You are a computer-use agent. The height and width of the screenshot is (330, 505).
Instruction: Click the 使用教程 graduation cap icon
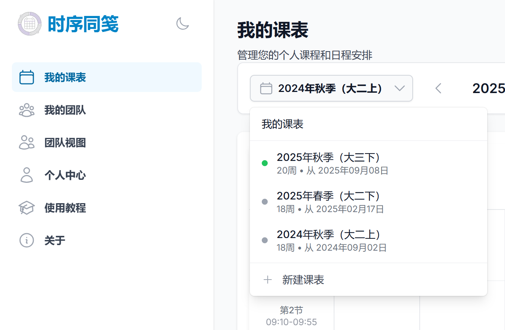[27, 208]
